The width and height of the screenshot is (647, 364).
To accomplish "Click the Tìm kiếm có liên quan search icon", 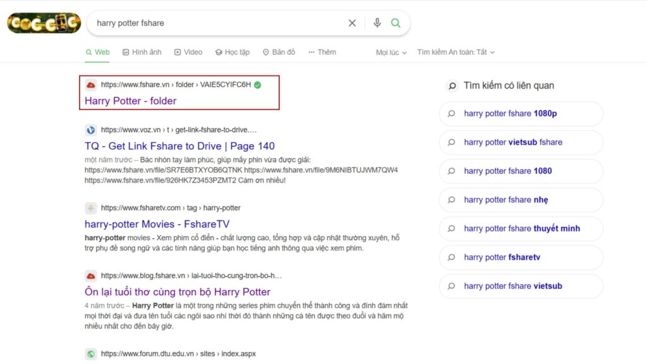I will click(452, 86).
